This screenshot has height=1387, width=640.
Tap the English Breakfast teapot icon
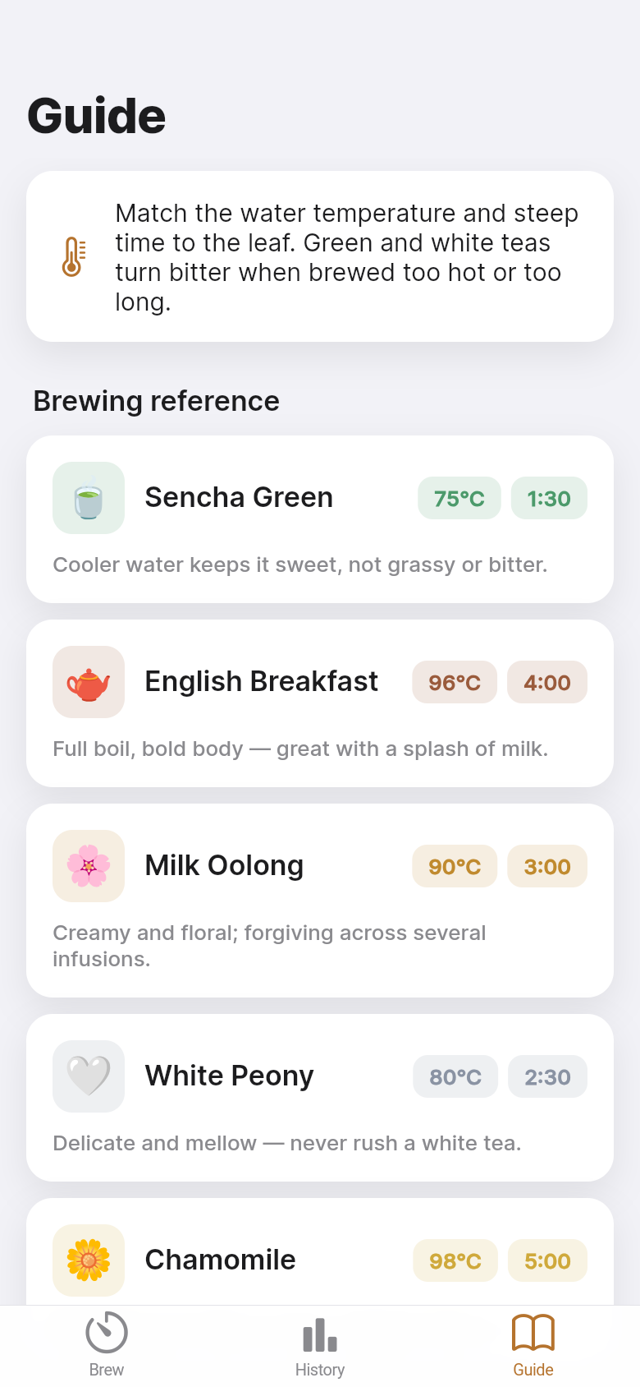click(x=89, y=682)
